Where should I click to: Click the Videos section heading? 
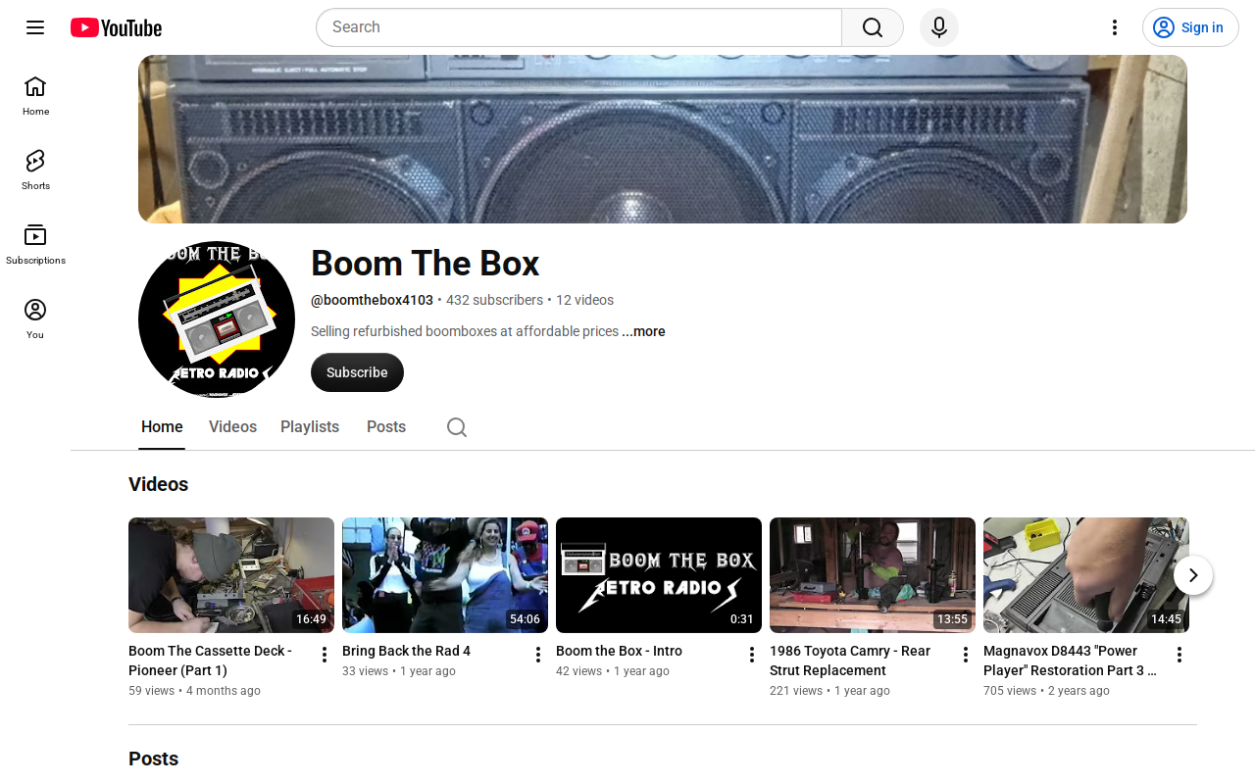point(158,484)
